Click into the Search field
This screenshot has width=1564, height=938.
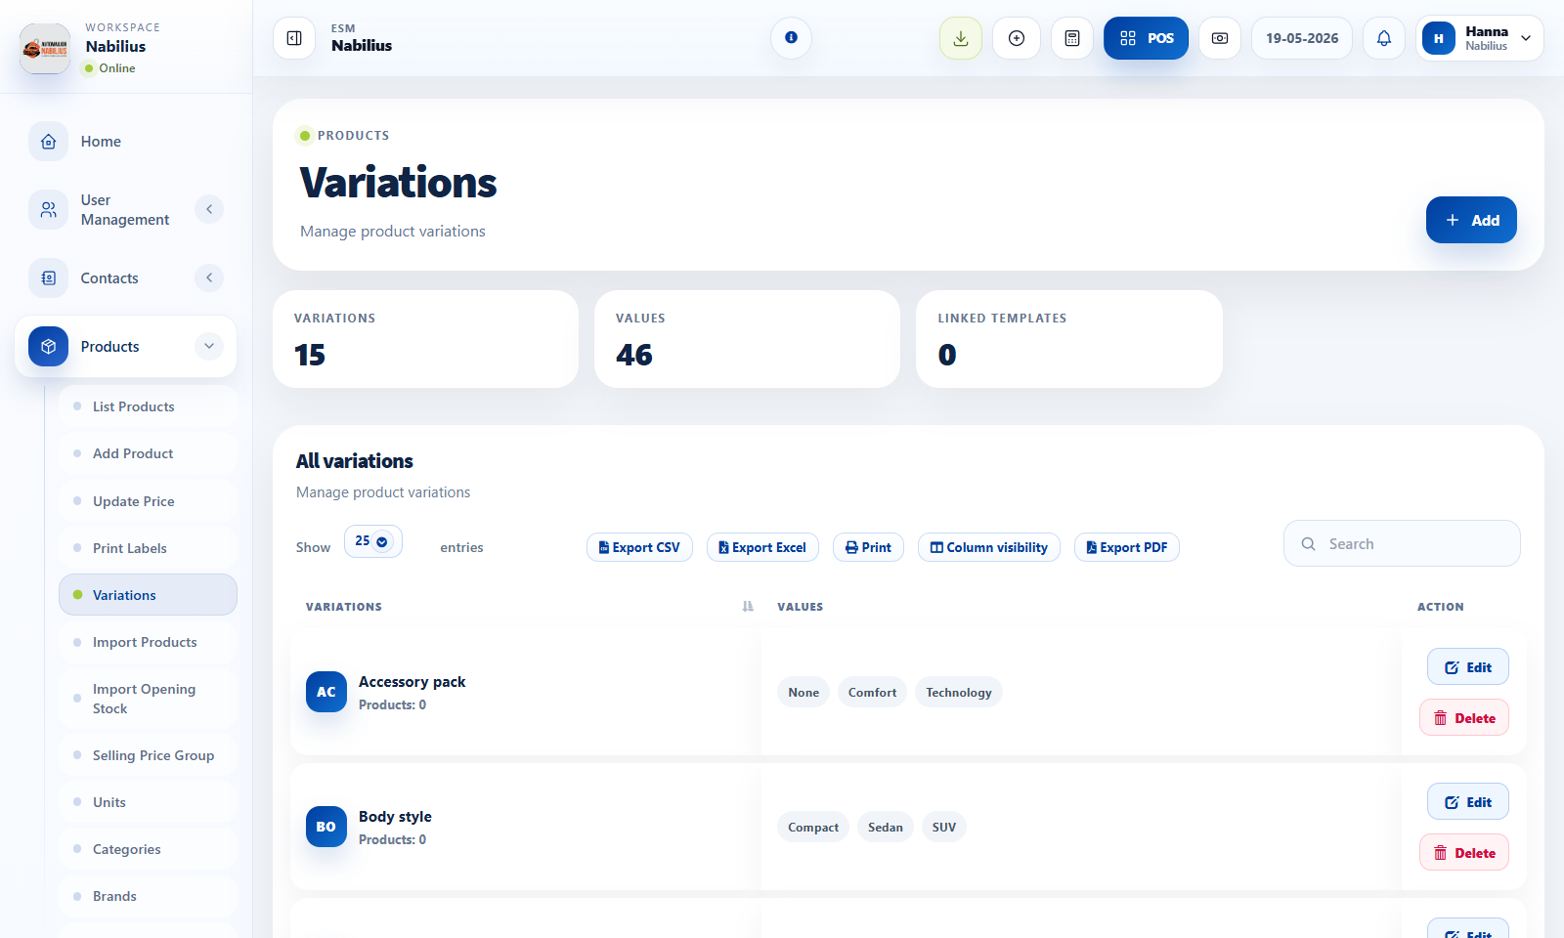pyautogui.click(x=1402, y=543)
